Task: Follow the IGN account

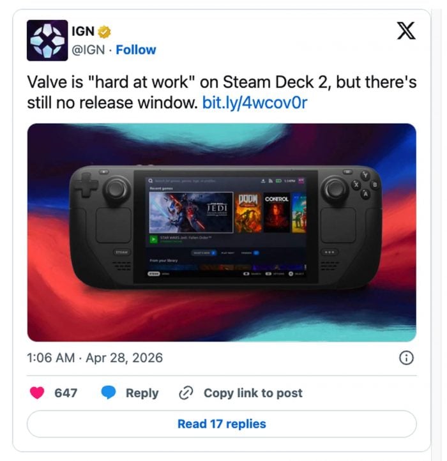Action: pyautogui.click(x=136, y=50)
